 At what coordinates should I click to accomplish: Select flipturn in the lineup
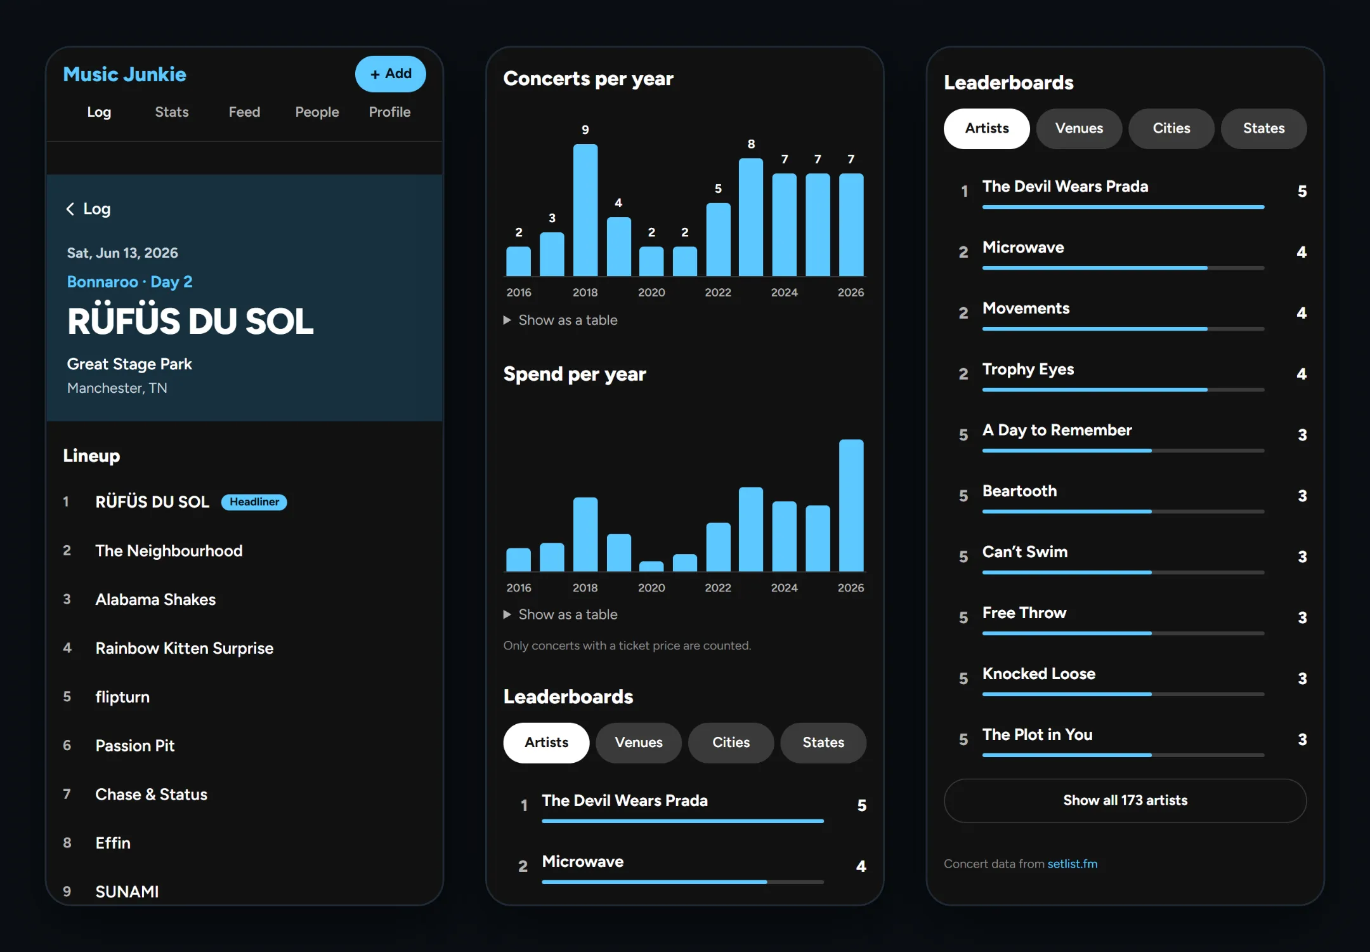coord(122,697)
